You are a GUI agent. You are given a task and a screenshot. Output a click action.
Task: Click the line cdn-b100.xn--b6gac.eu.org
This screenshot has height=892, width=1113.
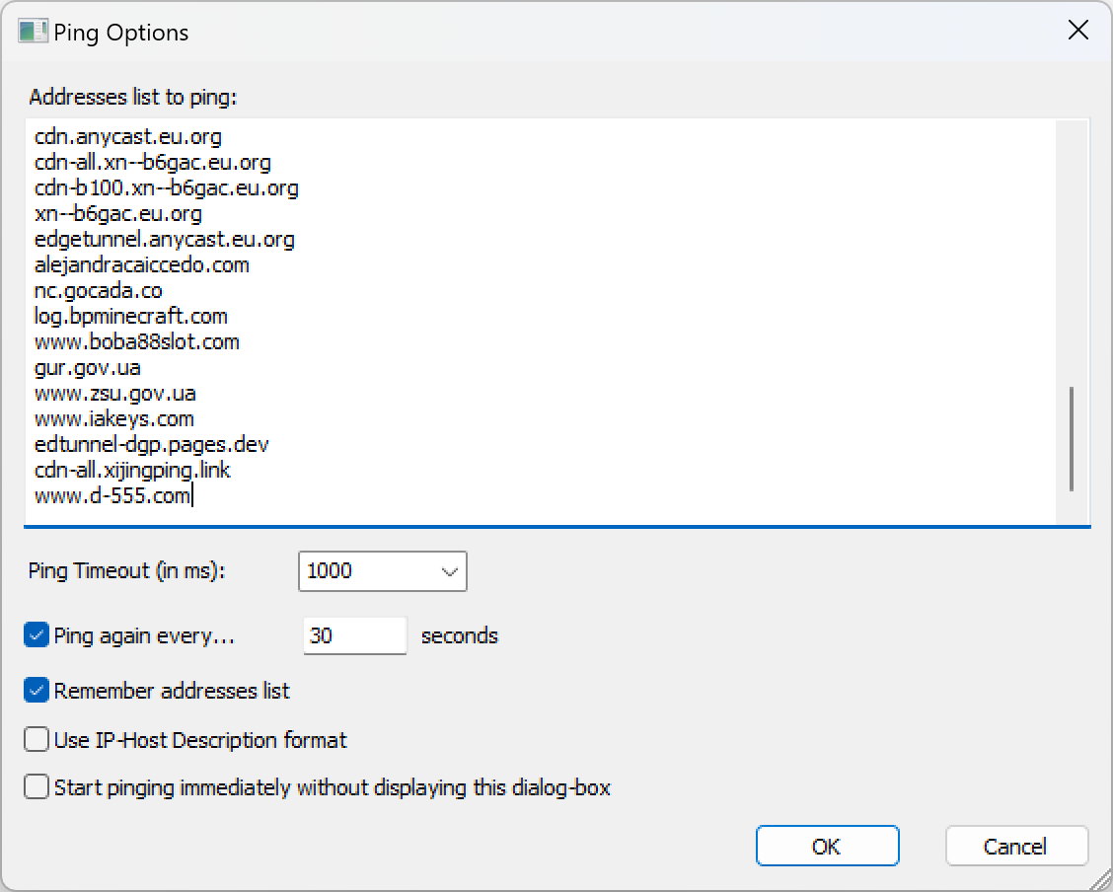pyautogui.click(x=166, y=187)
